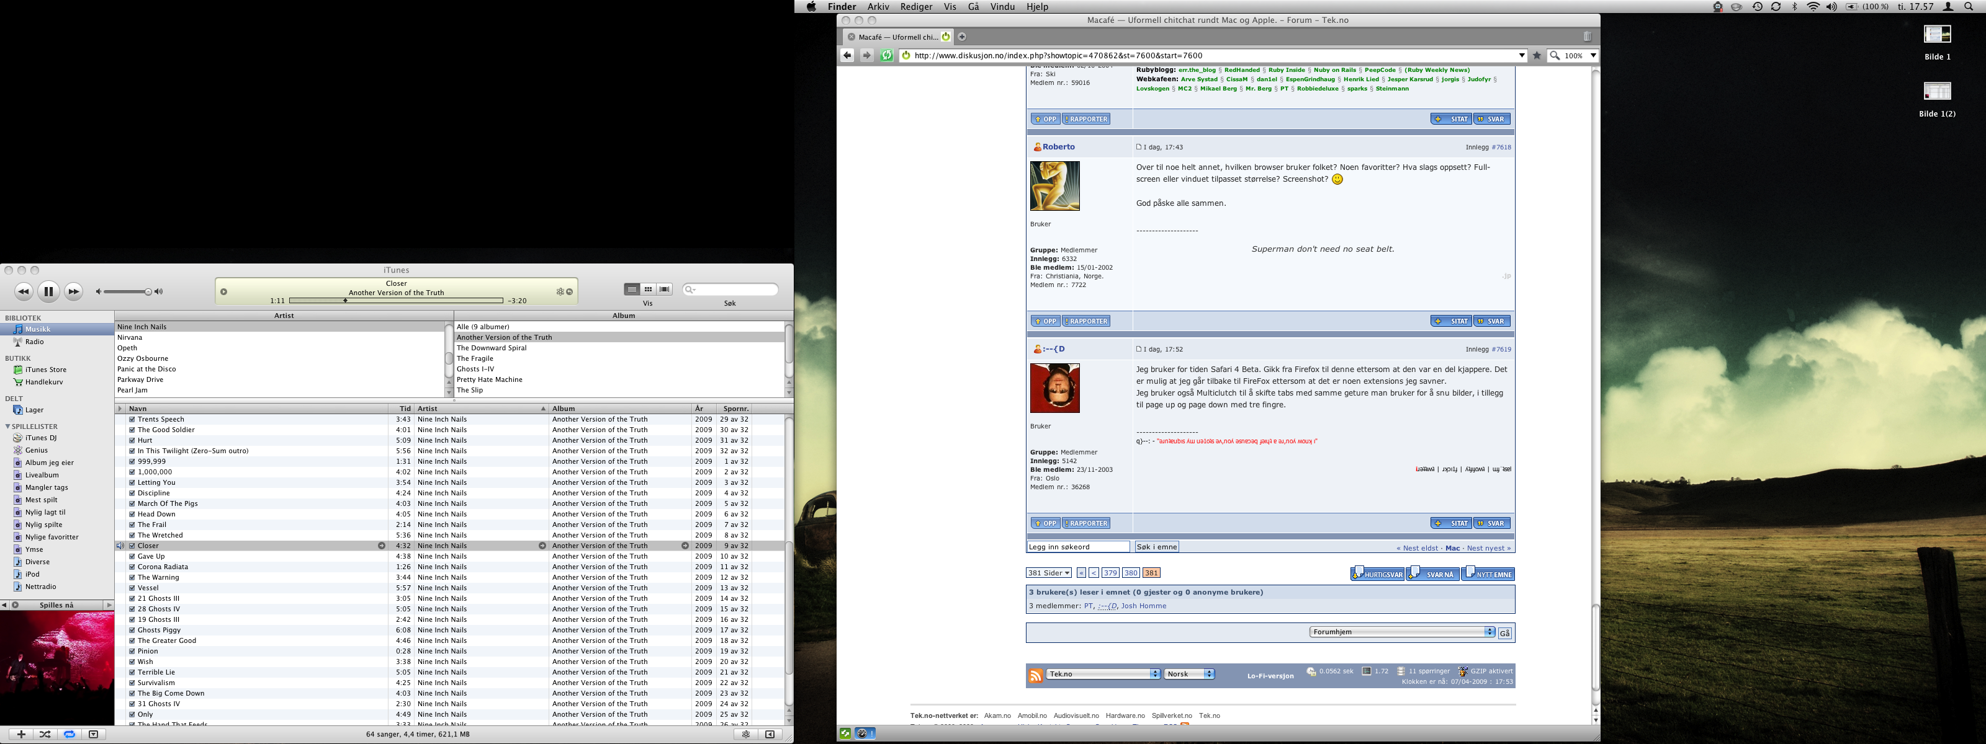Create a new playlist with plus button
This screenshot has height=744, width=1986.
22,734
